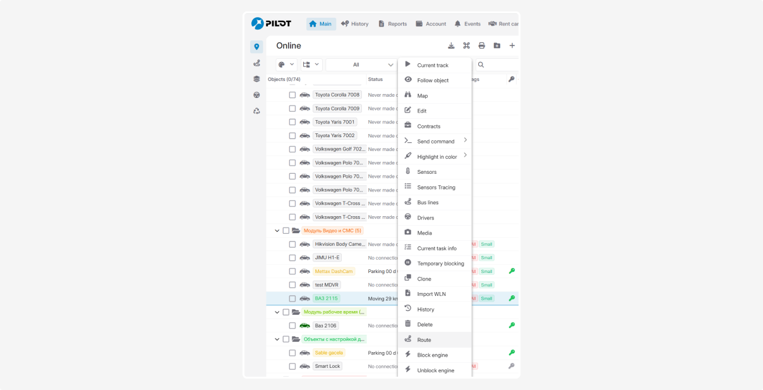Check the Toyota Corolla 7008 checkbox

click(292, 95)
